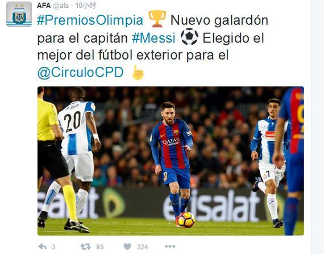The image size is (324, 254).
Task: Click the @afa handle
Action: [x=61, y=6]
